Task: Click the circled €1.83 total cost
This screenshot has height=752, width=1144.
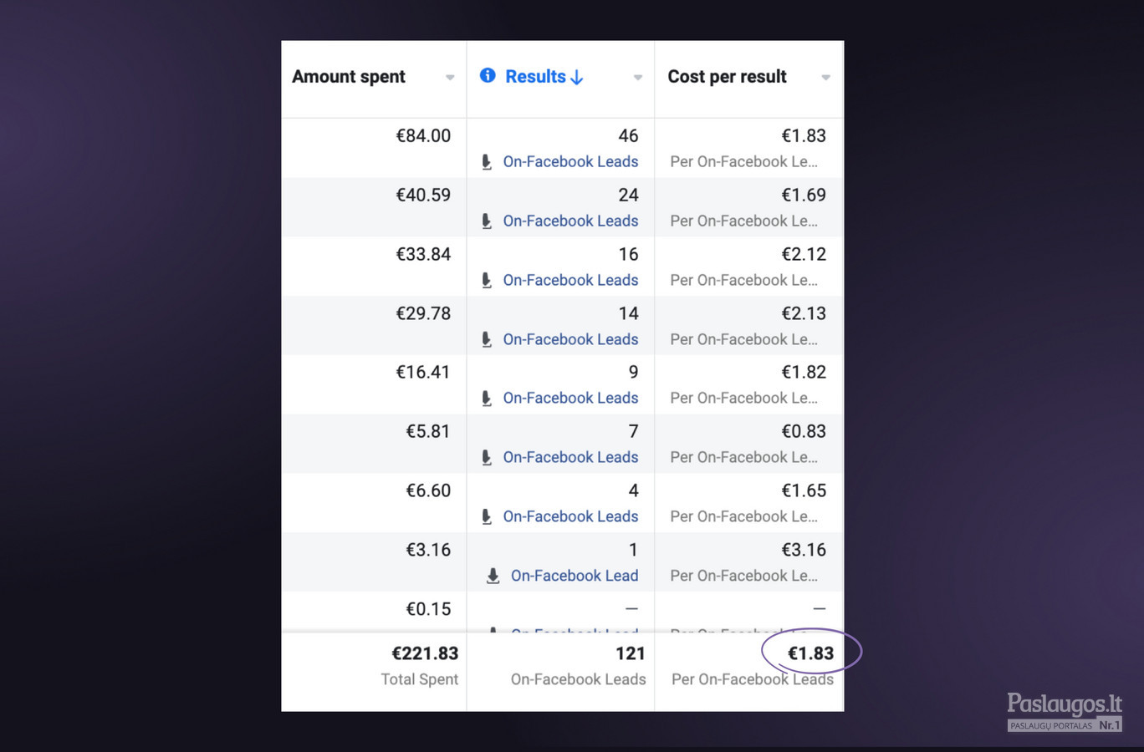Action: click(x=811, y=653)
